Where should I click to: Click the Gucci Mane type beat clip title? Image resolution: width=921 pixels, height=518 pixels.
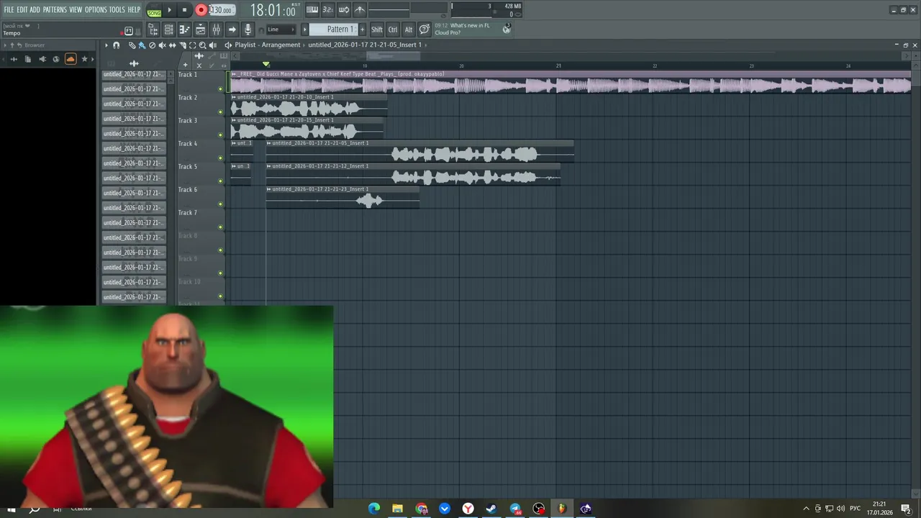coord(341,74)
